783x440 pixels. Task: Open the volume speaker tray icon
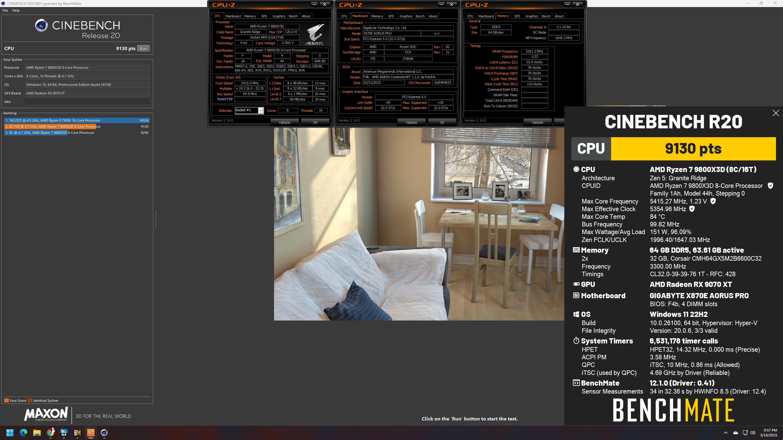click(x=753, y=433)
